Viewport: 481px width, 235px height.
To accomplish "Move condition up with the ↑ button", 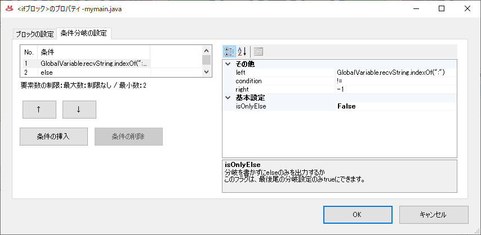I will (39, 110).
